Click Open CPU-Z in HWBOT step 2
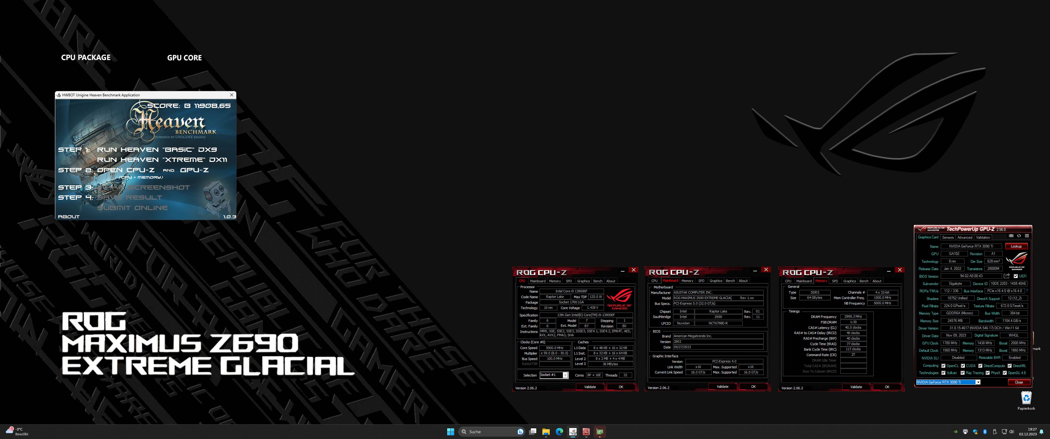 (125, 170)
